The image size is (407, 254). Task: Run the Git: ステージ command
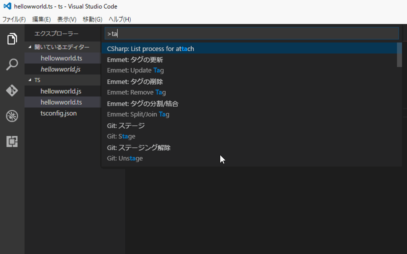[249, 131]
